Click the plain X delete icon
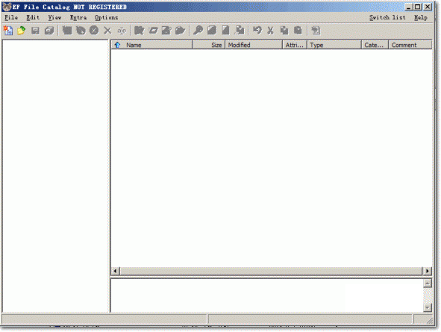The width and height of the screenshot is (441, 332). pyautogui.click(x=107, y=30)
